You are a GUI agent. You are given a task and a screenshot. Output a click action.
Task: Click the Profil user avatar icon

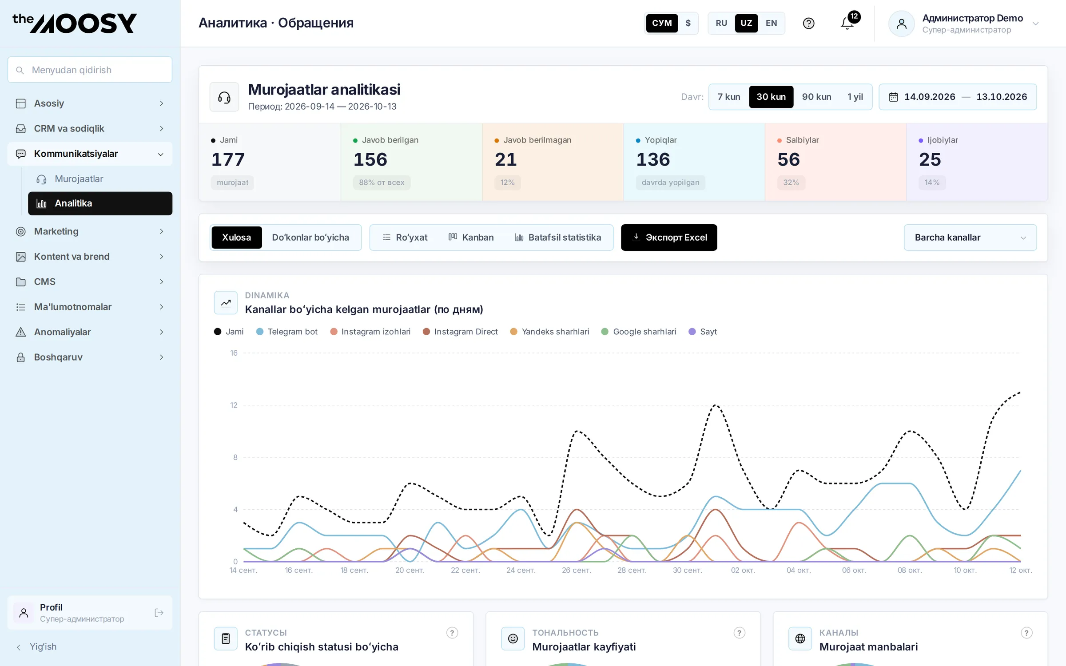24,613
